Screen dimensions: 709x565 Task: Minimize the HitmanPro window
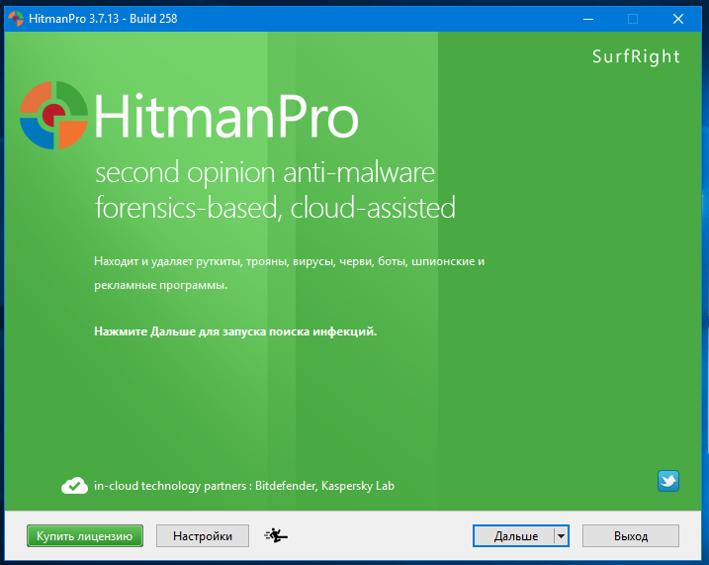588,19
